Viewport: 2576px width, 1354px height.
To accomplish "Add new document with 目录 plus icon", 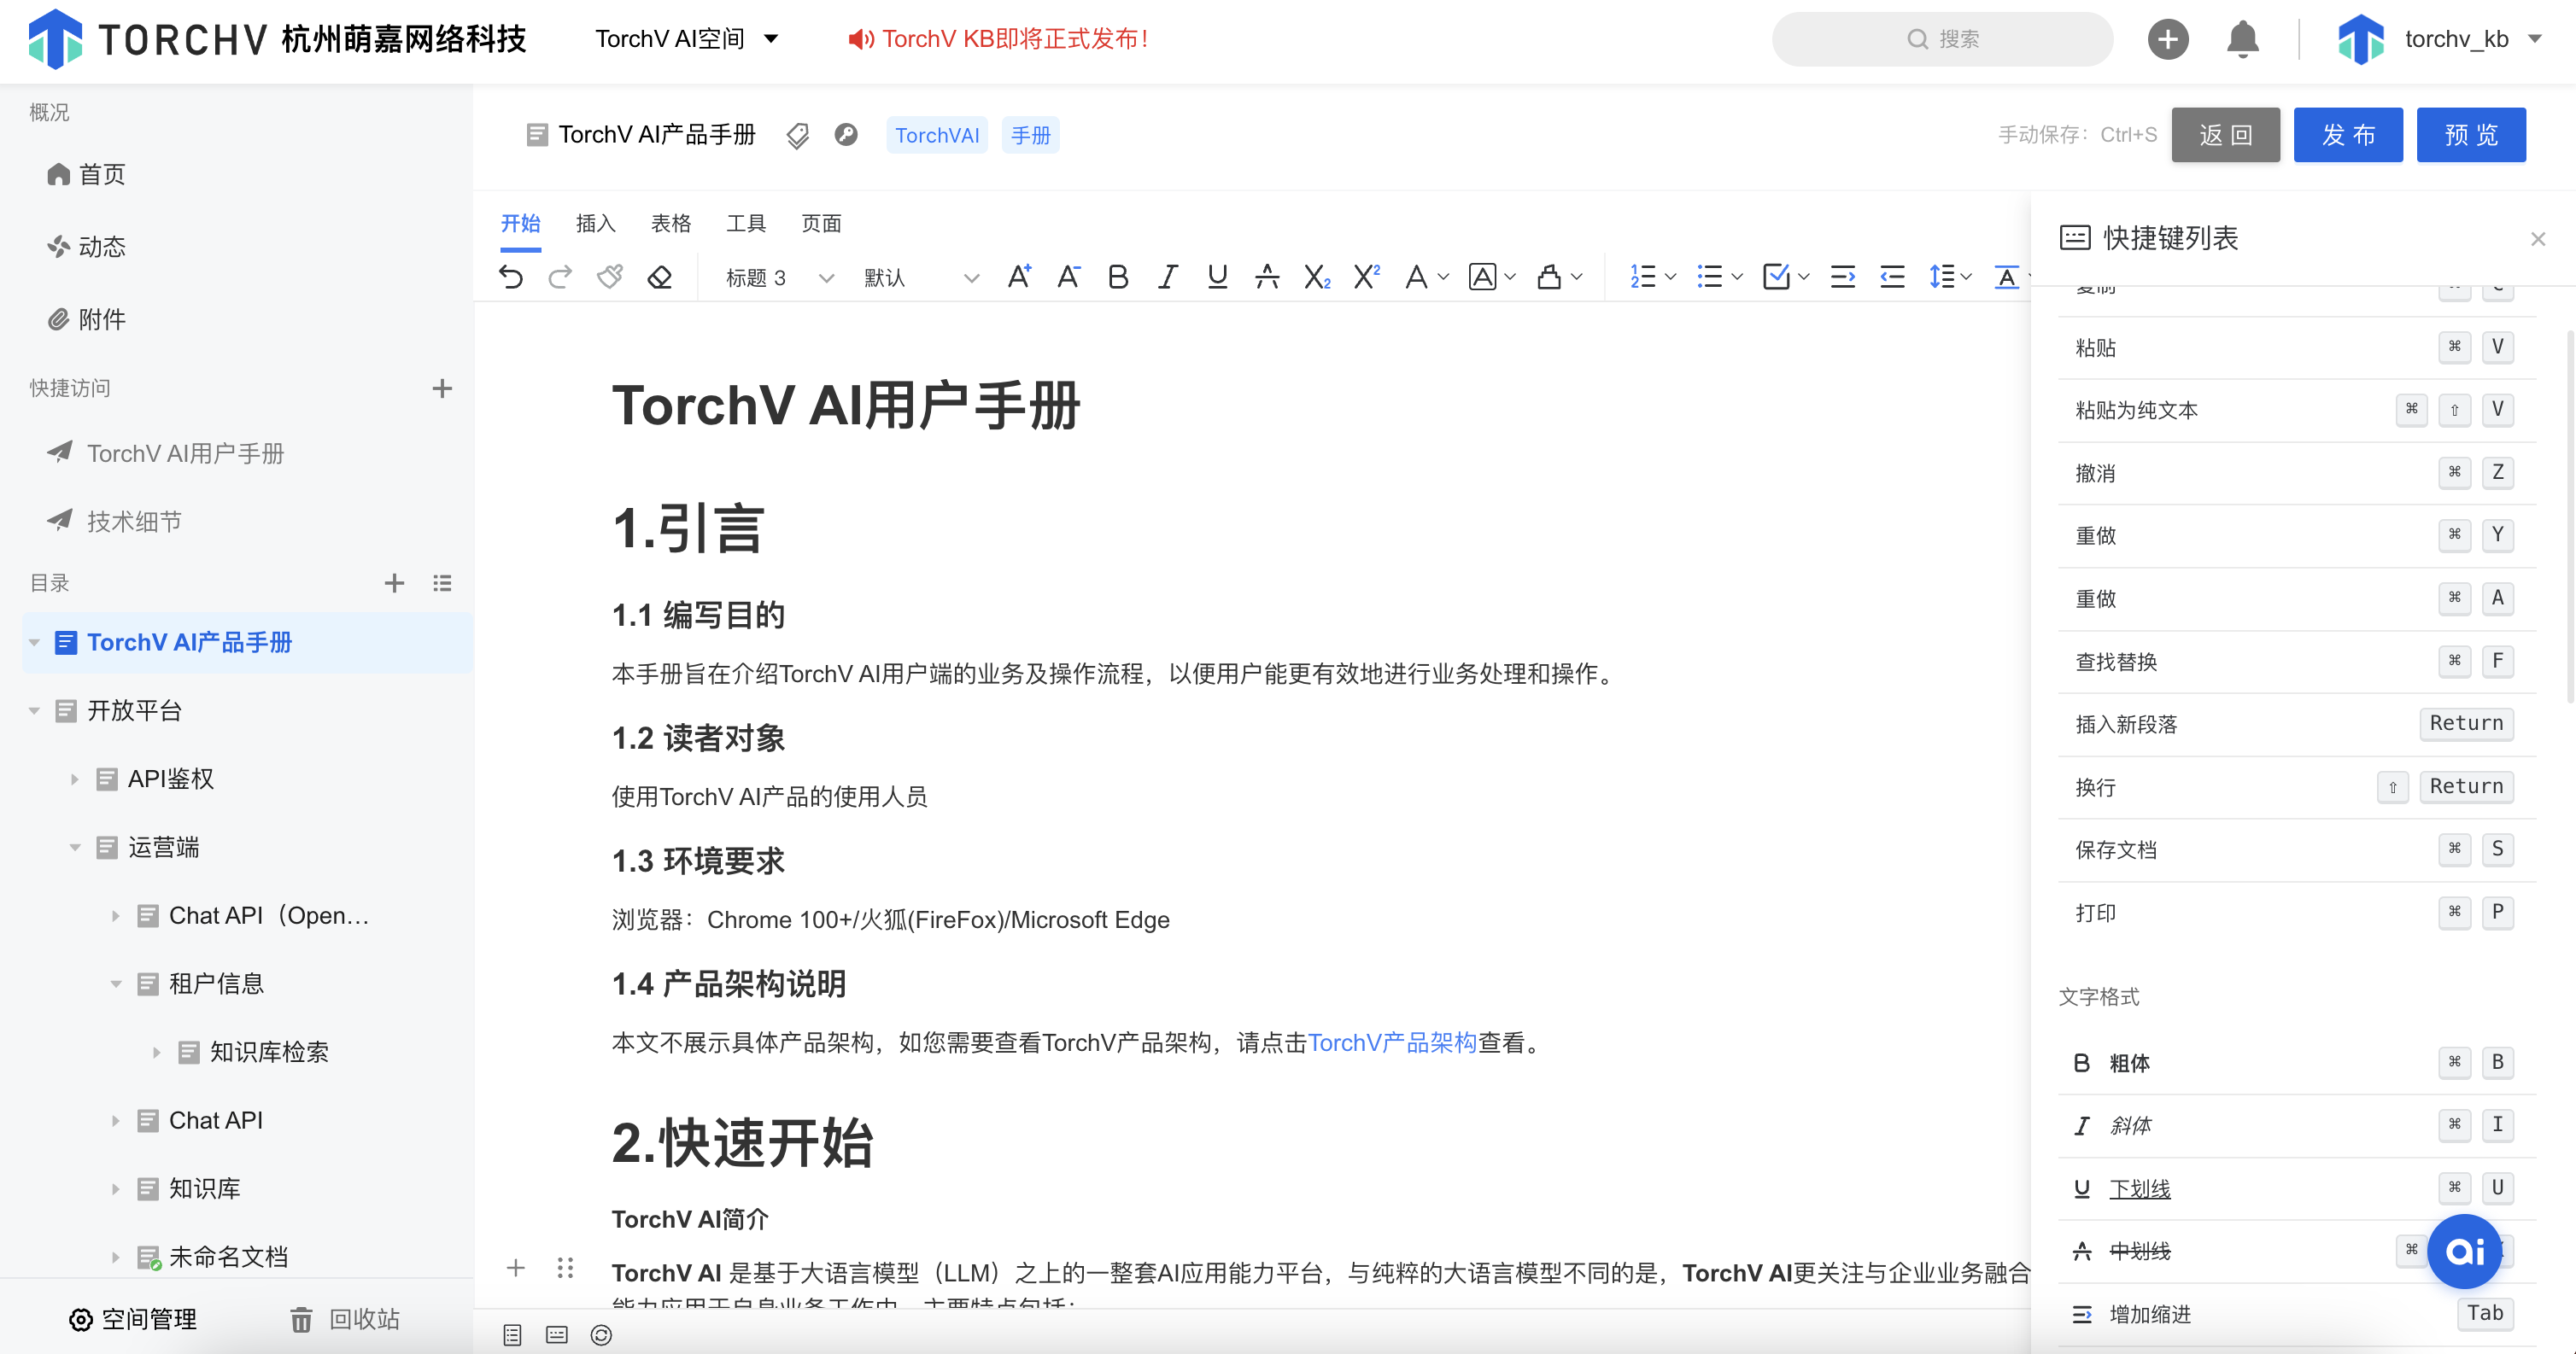I will [394, 582].
